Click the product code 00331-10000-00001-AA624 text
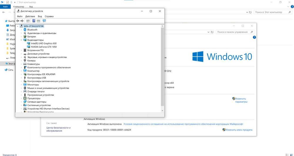Viewport: 294px width, 156px height. [x=117, y=130]
